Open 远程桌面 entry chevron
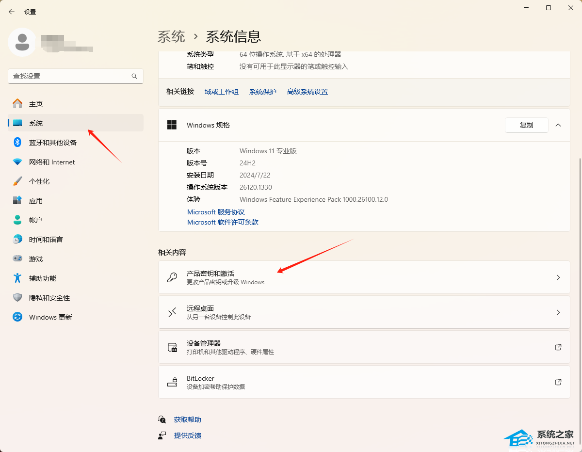 (x=558, y=312)
